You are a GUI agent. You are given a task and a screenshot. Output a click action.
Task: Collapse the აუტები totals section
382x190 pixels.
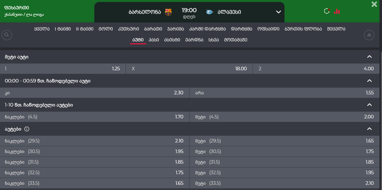[369, 129]
